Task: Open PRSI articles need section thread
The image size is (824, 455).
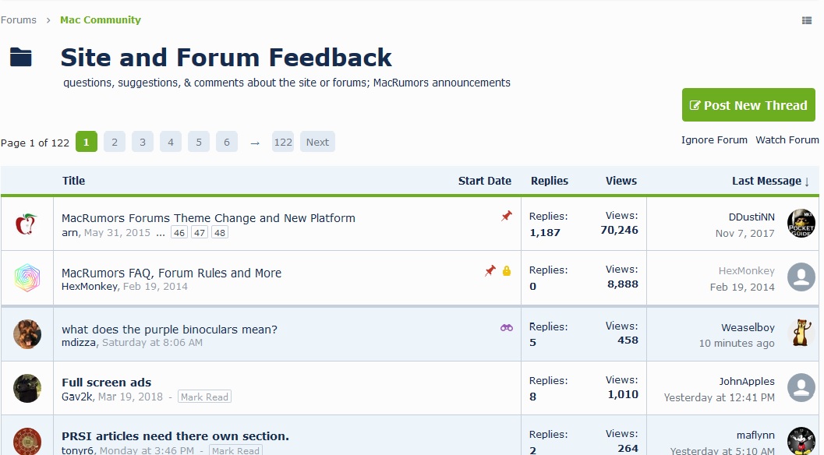Action: click(175, 436)
